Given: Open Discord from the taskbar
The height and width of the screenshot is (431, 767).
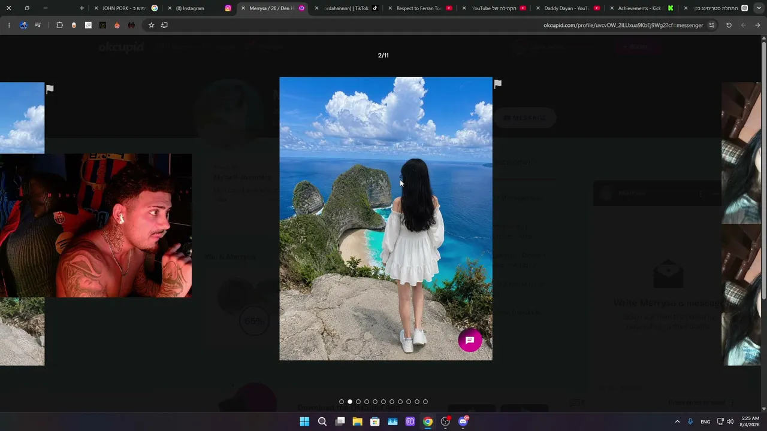Looking at the screenshot, I should click(463, 421).
